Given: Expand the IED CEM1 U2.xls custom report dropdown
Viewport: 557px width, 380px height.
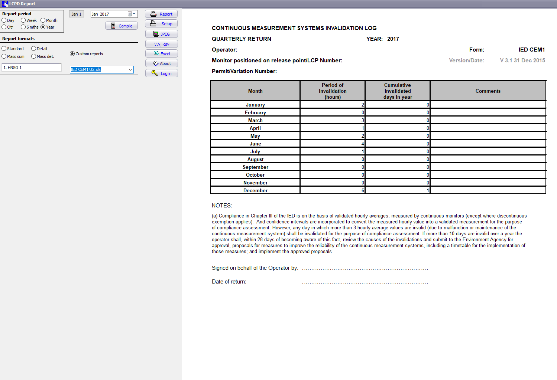Looking at the screenshot, I should (x=130, y=69).
